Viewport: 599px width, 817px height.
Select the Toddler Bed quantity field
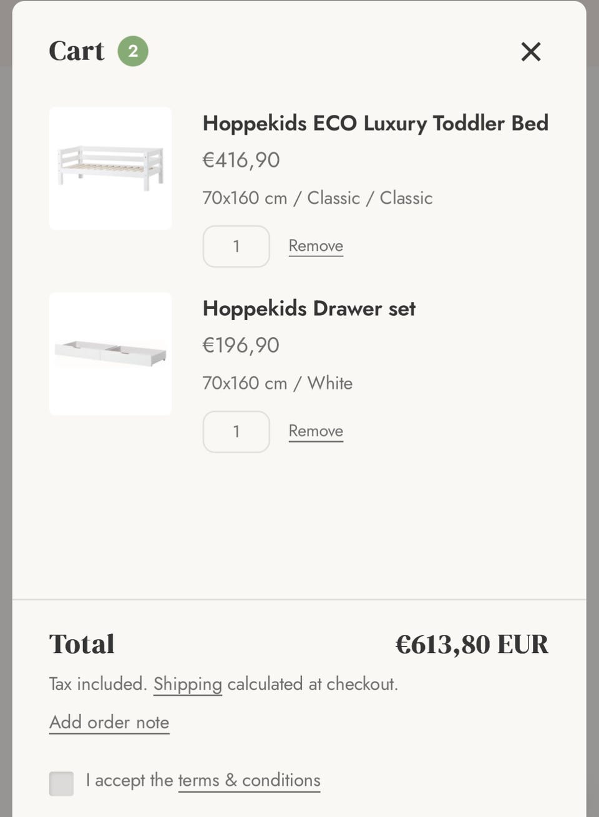(x=236, y=247)
